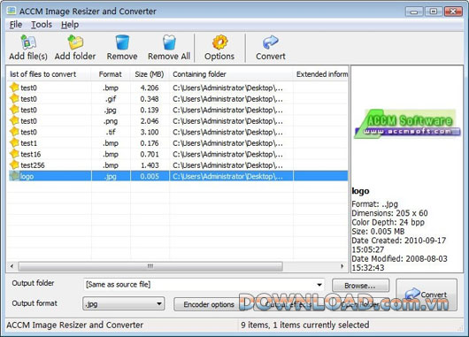Open the Tools menu

click(42, 25)
